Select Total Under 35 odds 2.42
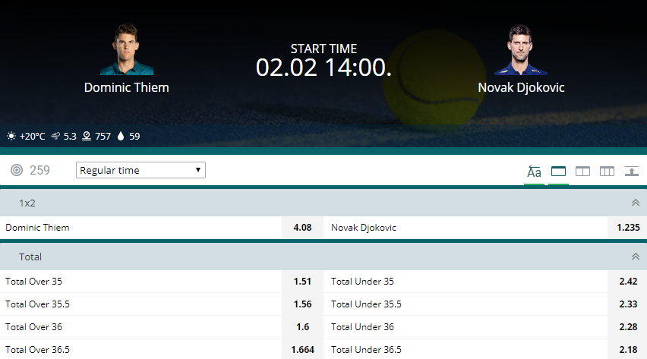Image resolution: width=647 pixels, height=359 pixels. click(627, 282)
